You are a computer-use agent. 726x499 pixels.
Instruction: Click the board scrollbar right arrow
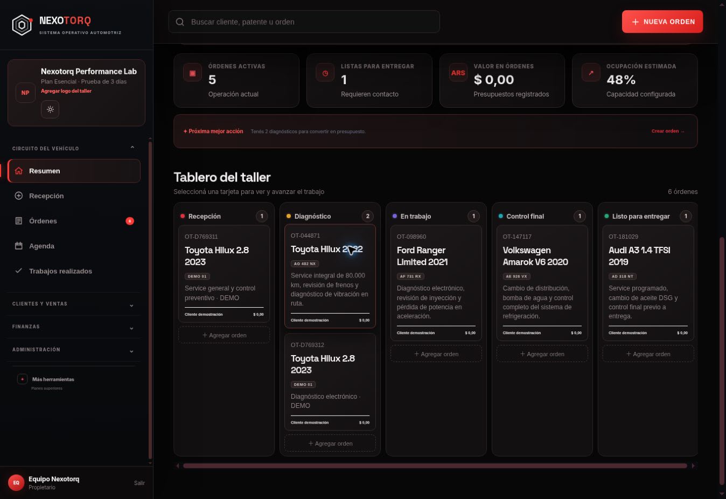[x=693, y=466]
